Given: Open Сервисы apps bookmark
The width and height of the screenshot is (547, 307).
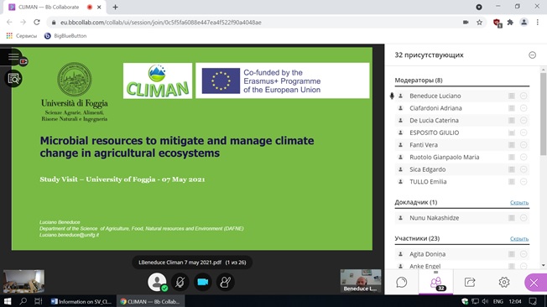Looking at the screenshot, I should tap(22, 36).
